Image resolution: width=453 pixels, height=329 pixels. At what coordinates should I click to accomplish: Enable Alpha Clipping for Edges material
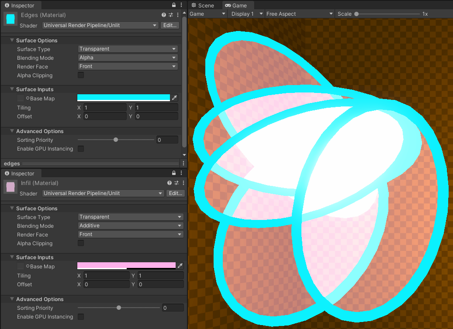click(x=81, y=75)
